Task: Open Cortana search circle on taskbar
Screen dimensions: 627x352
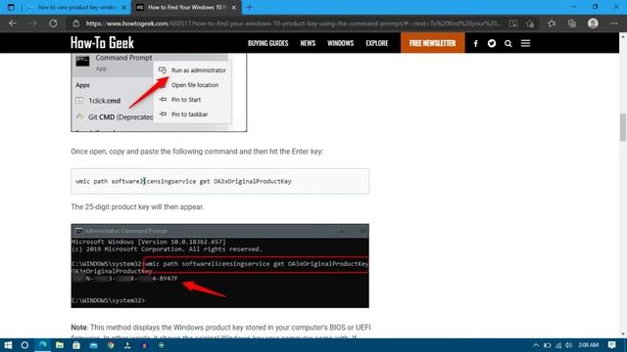Action: click(x=24, y=345)
